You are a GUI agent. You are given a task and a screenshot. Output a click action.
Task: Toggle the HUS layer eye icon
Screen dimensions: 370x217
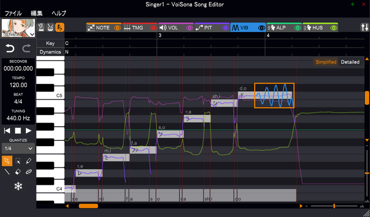click(x=333, y=27)
